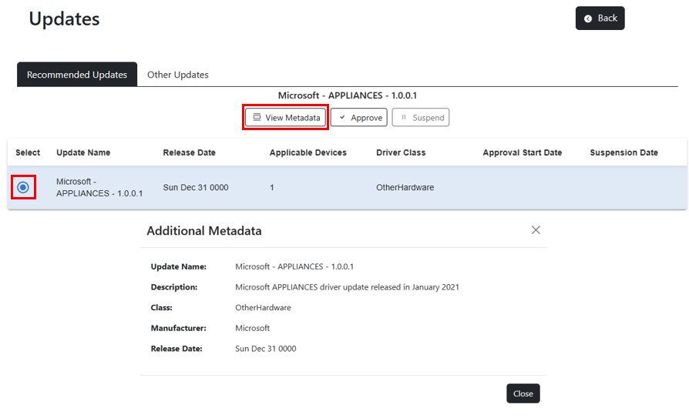Click the Manufacturer: label in dialog
The width and height of the screenshot is (689, 418).
178,328
